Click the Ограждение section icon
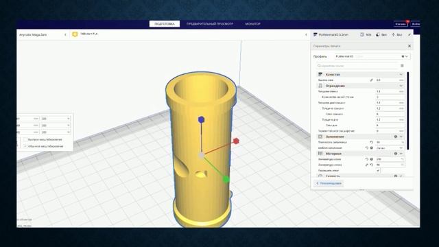Image resolution: width=439 pixels, height=247 pixels. coord(320,86)
